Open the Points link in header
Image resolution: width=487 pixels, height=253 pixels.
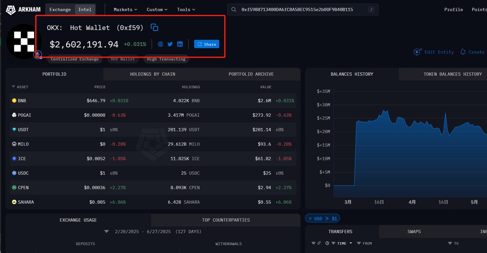pos(479,9)
